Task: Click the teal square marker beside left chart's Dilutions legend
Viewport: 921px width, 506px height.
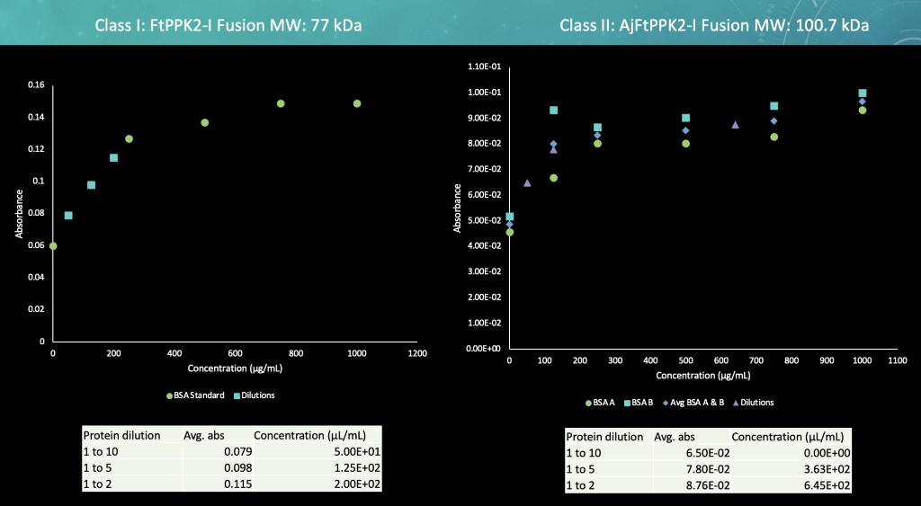Action: click(237, 395)
